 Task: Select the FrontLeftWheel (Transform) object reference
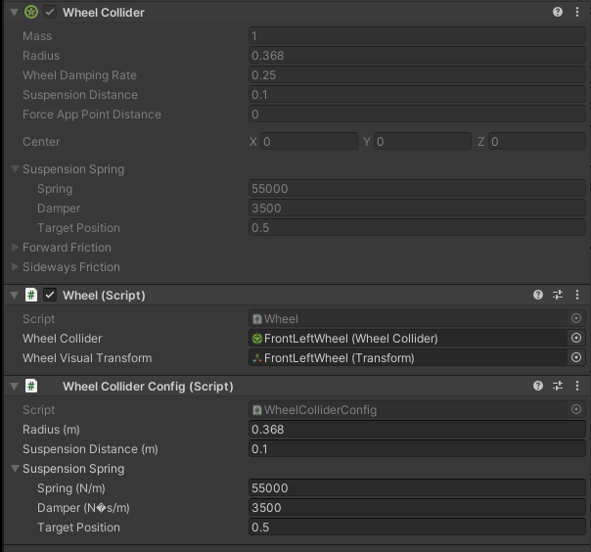coord(406,357)
